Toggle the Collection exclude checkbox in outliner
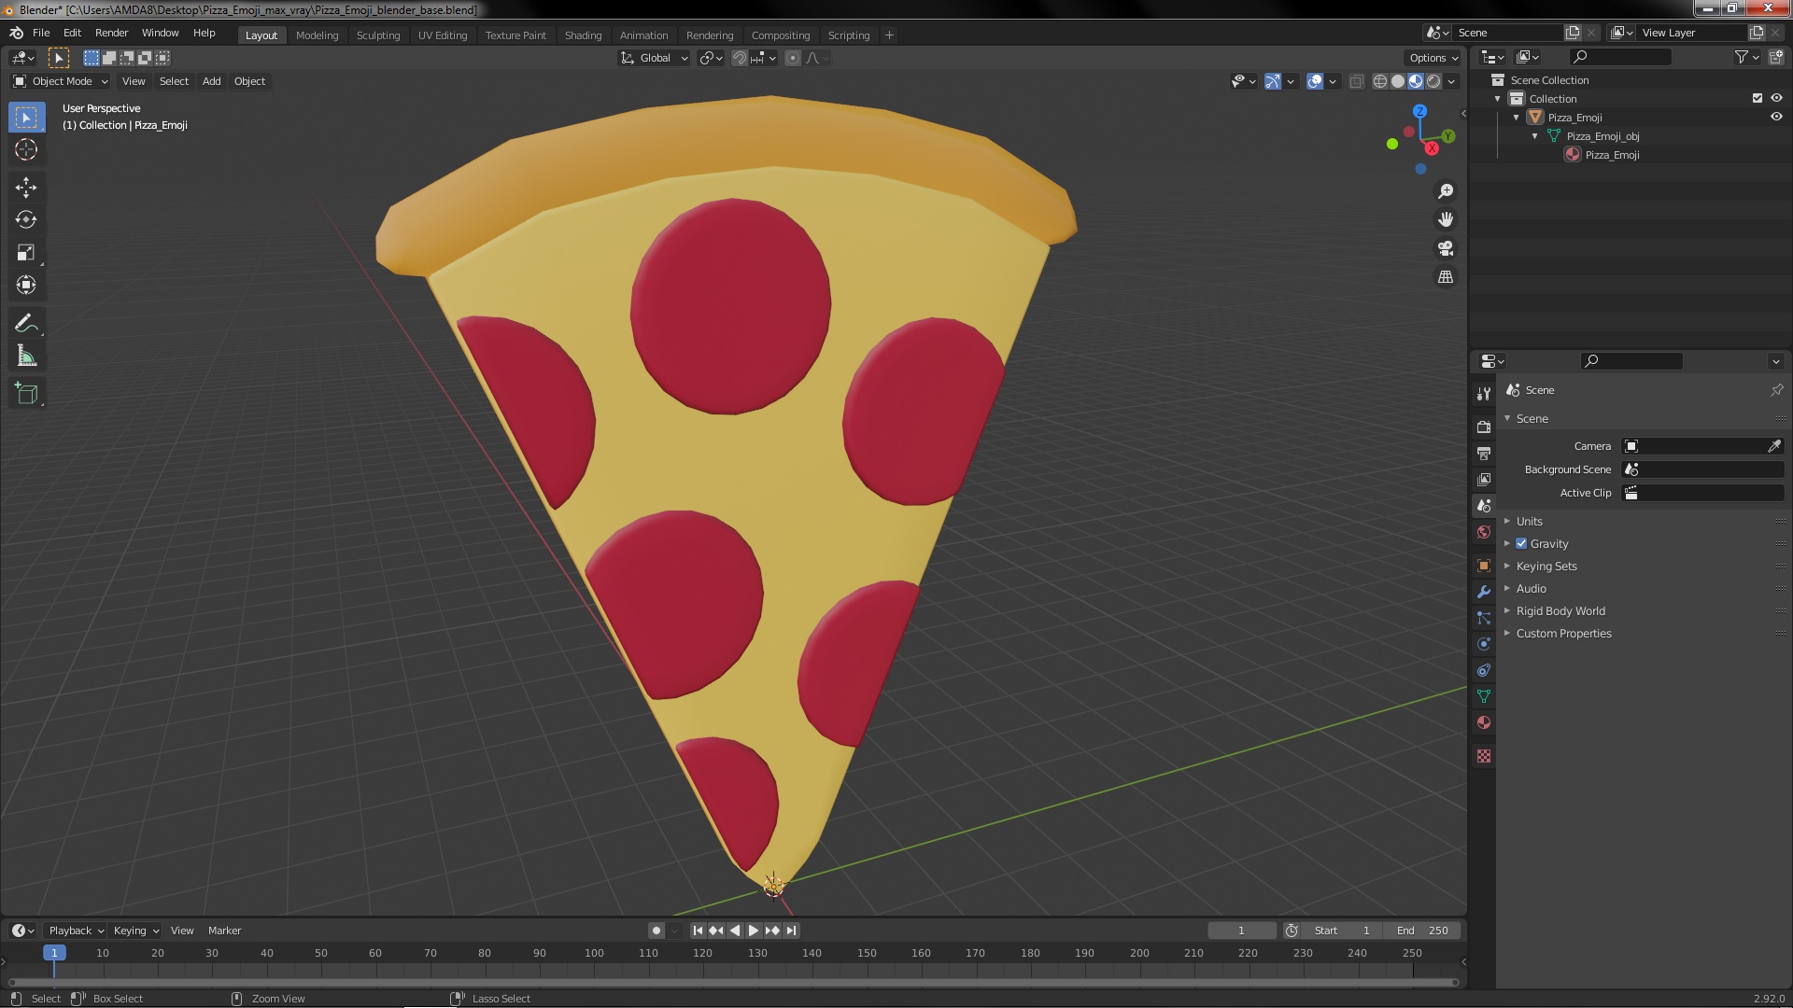 1758,98
